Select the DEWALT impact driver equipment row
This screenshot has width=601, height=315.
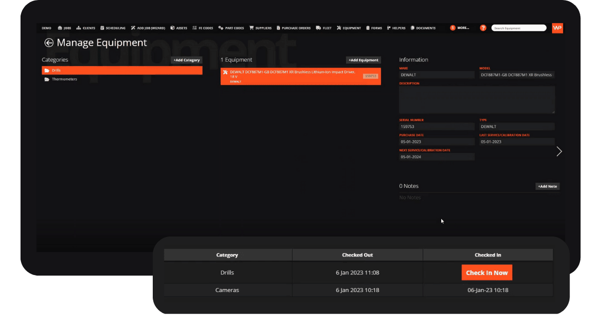point(300,76)
